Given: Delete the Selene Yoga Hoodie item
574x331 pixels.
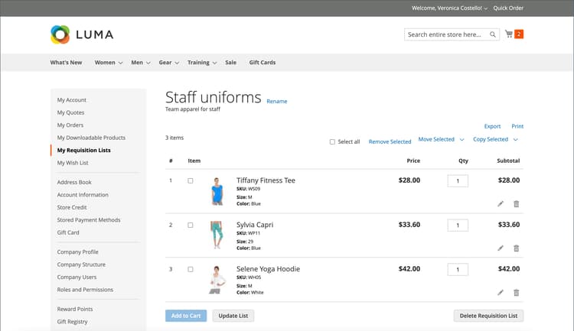Looking at the screenshot, I should tap(516, 292).
